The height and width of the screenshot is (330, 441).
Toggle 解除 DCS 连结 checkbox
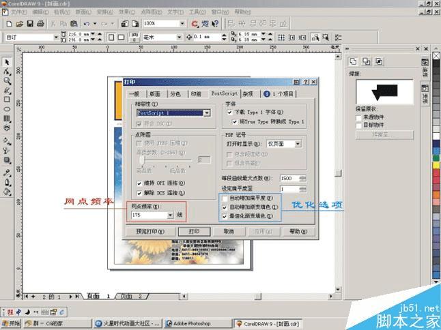click(139, 193)
